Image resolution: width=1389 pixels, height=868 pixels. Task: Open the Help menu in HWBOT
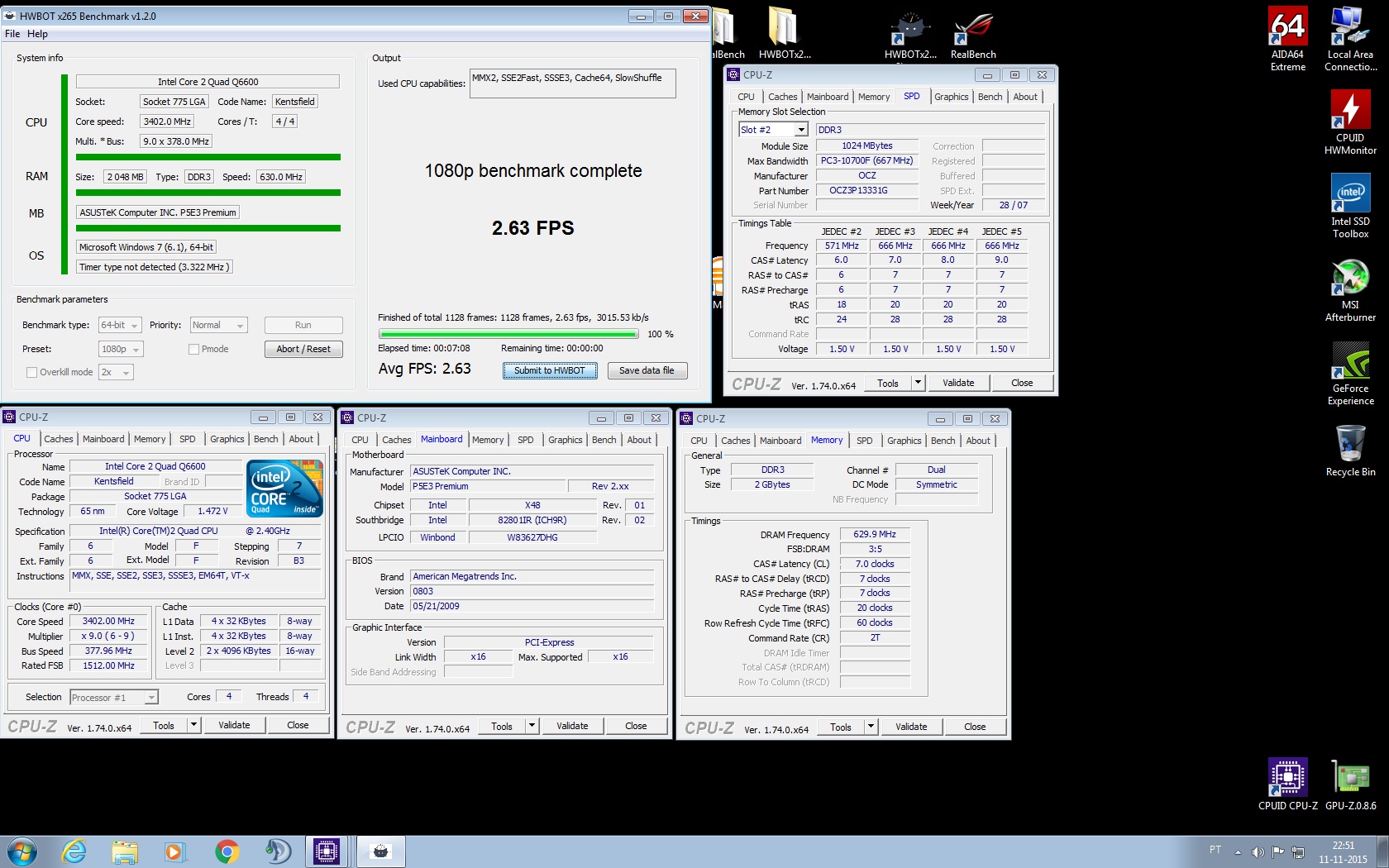pos(37,34)
